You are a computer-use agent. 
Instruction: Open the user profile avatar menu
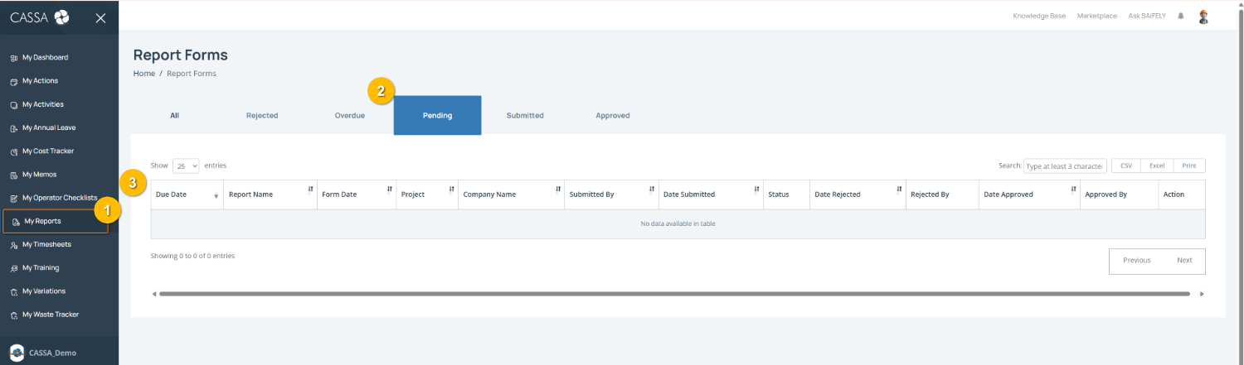[1203, 17]
